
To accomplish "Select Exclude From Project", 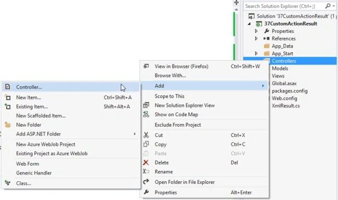I will pos(204,125).
